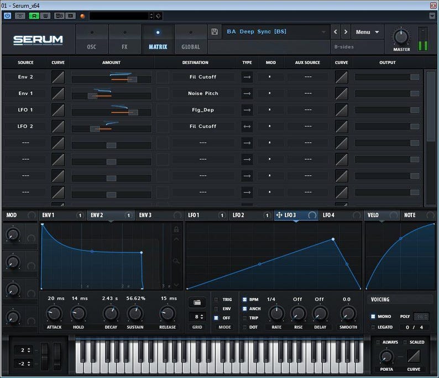The height and width of the screenshot is (378, 439).
Task: Click the portamento curve icon
Action: point(414,357)
